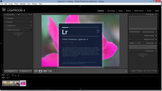
Task: Collapse the left panel group
Action: pos(1,43)
